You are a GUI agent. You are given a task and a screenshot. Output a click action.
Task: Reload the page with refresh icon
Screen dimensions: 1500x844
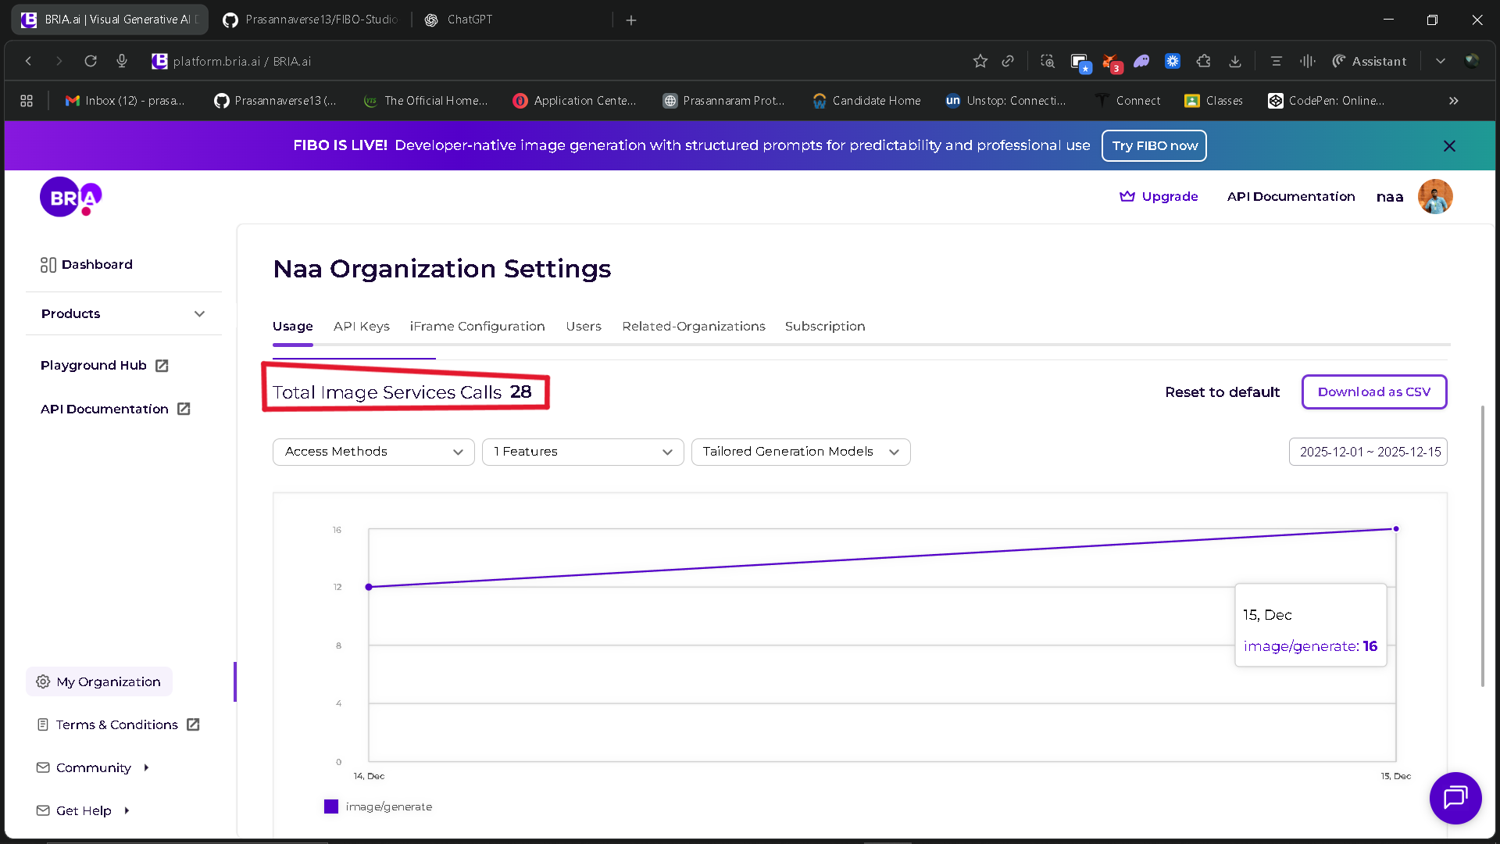pos(91,61)
